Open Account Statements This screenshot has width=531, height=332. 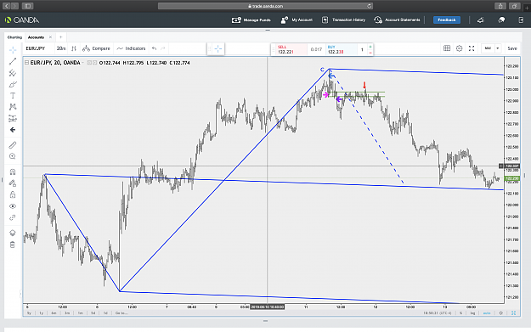[397, 20]
